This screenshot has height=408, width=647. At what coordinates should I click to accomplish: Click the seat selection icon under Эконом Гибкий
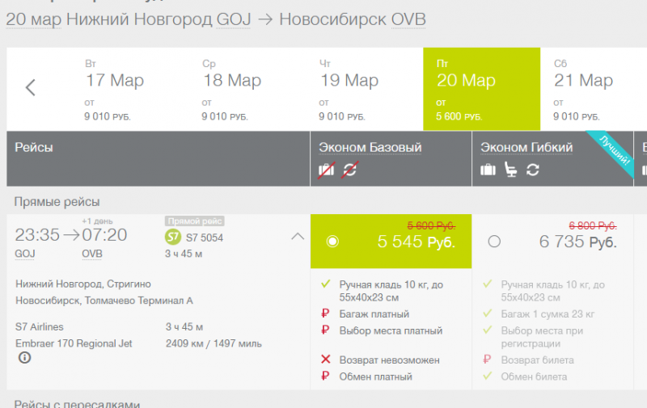(x=510, y=170)
